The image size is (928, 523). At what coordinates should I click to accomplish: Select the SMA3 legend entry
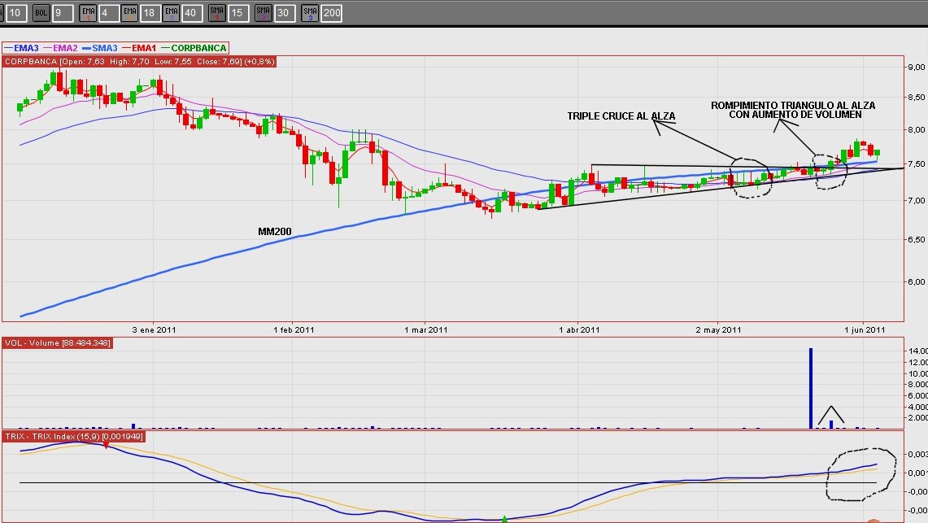[100, 48]
